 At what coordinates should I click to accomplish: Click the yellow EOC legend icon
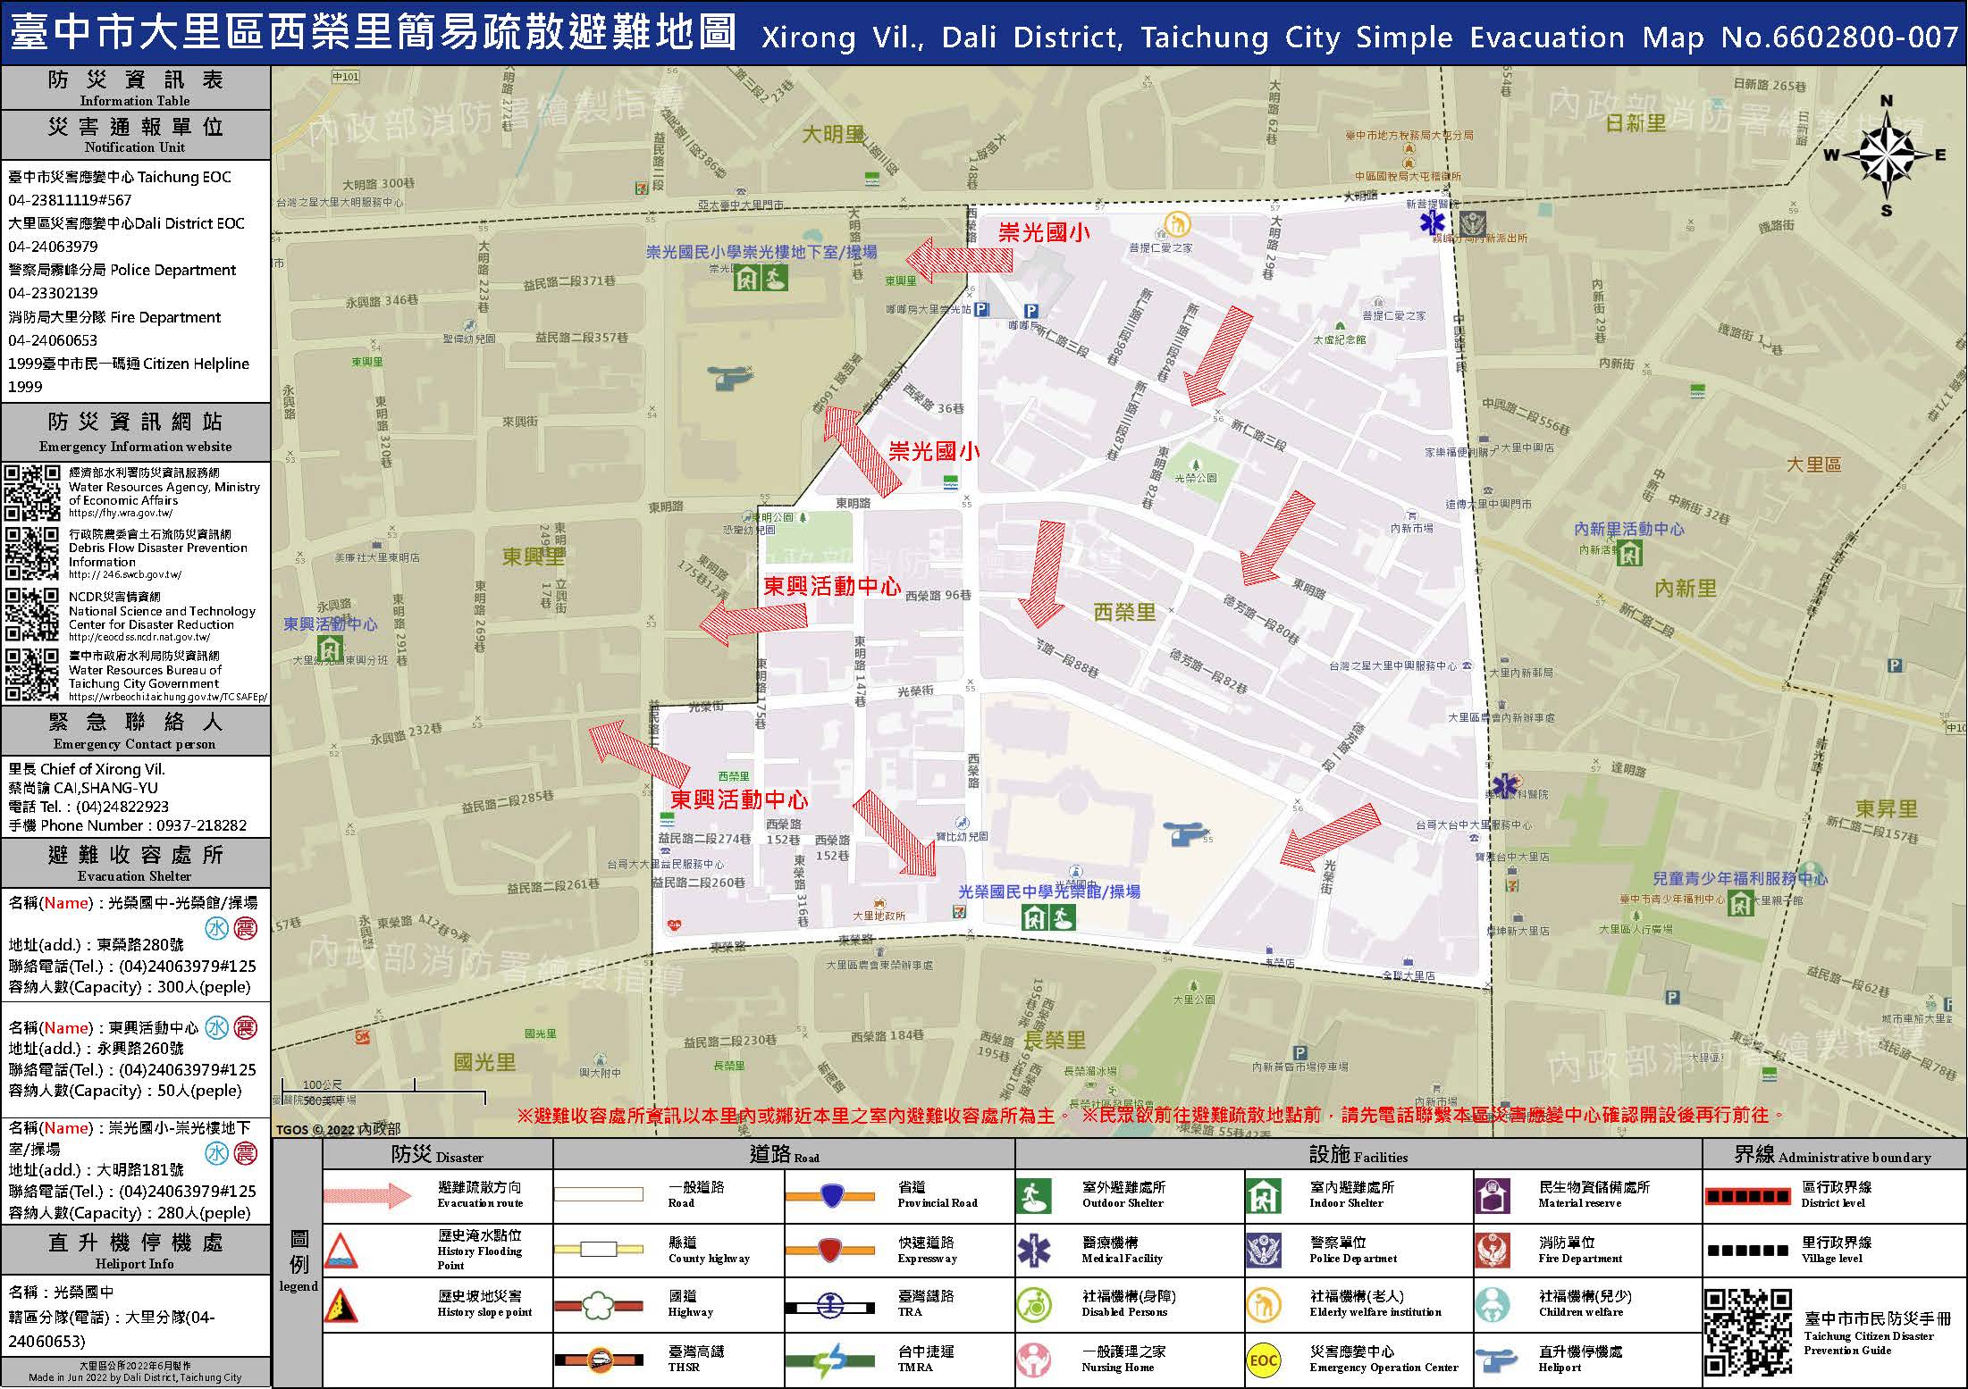pos(1264,1360)
